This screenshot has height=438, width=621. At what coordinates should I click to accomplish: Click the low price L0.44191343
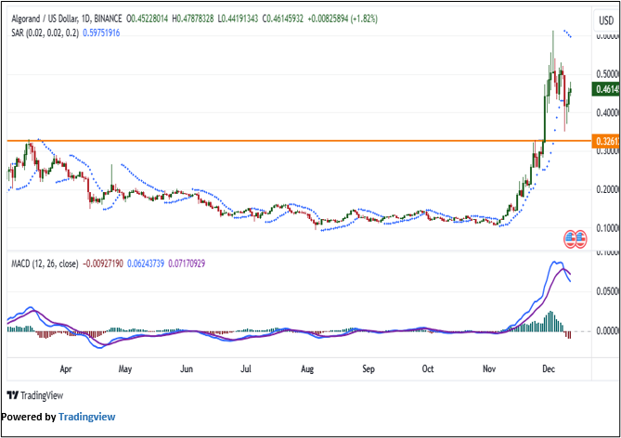point(238,19)
